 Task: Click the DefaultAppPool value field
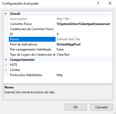[x=84, y=44]
